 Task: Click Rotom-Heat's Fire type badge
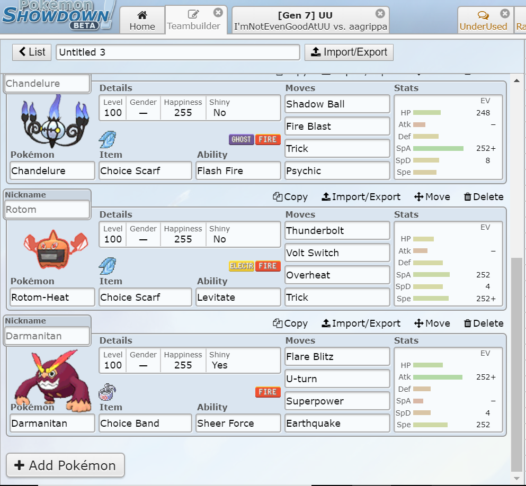point(268,266)
